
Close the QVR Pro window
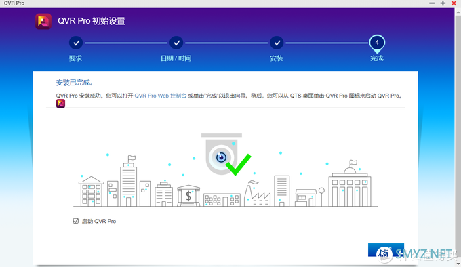[x=454, y=3]
